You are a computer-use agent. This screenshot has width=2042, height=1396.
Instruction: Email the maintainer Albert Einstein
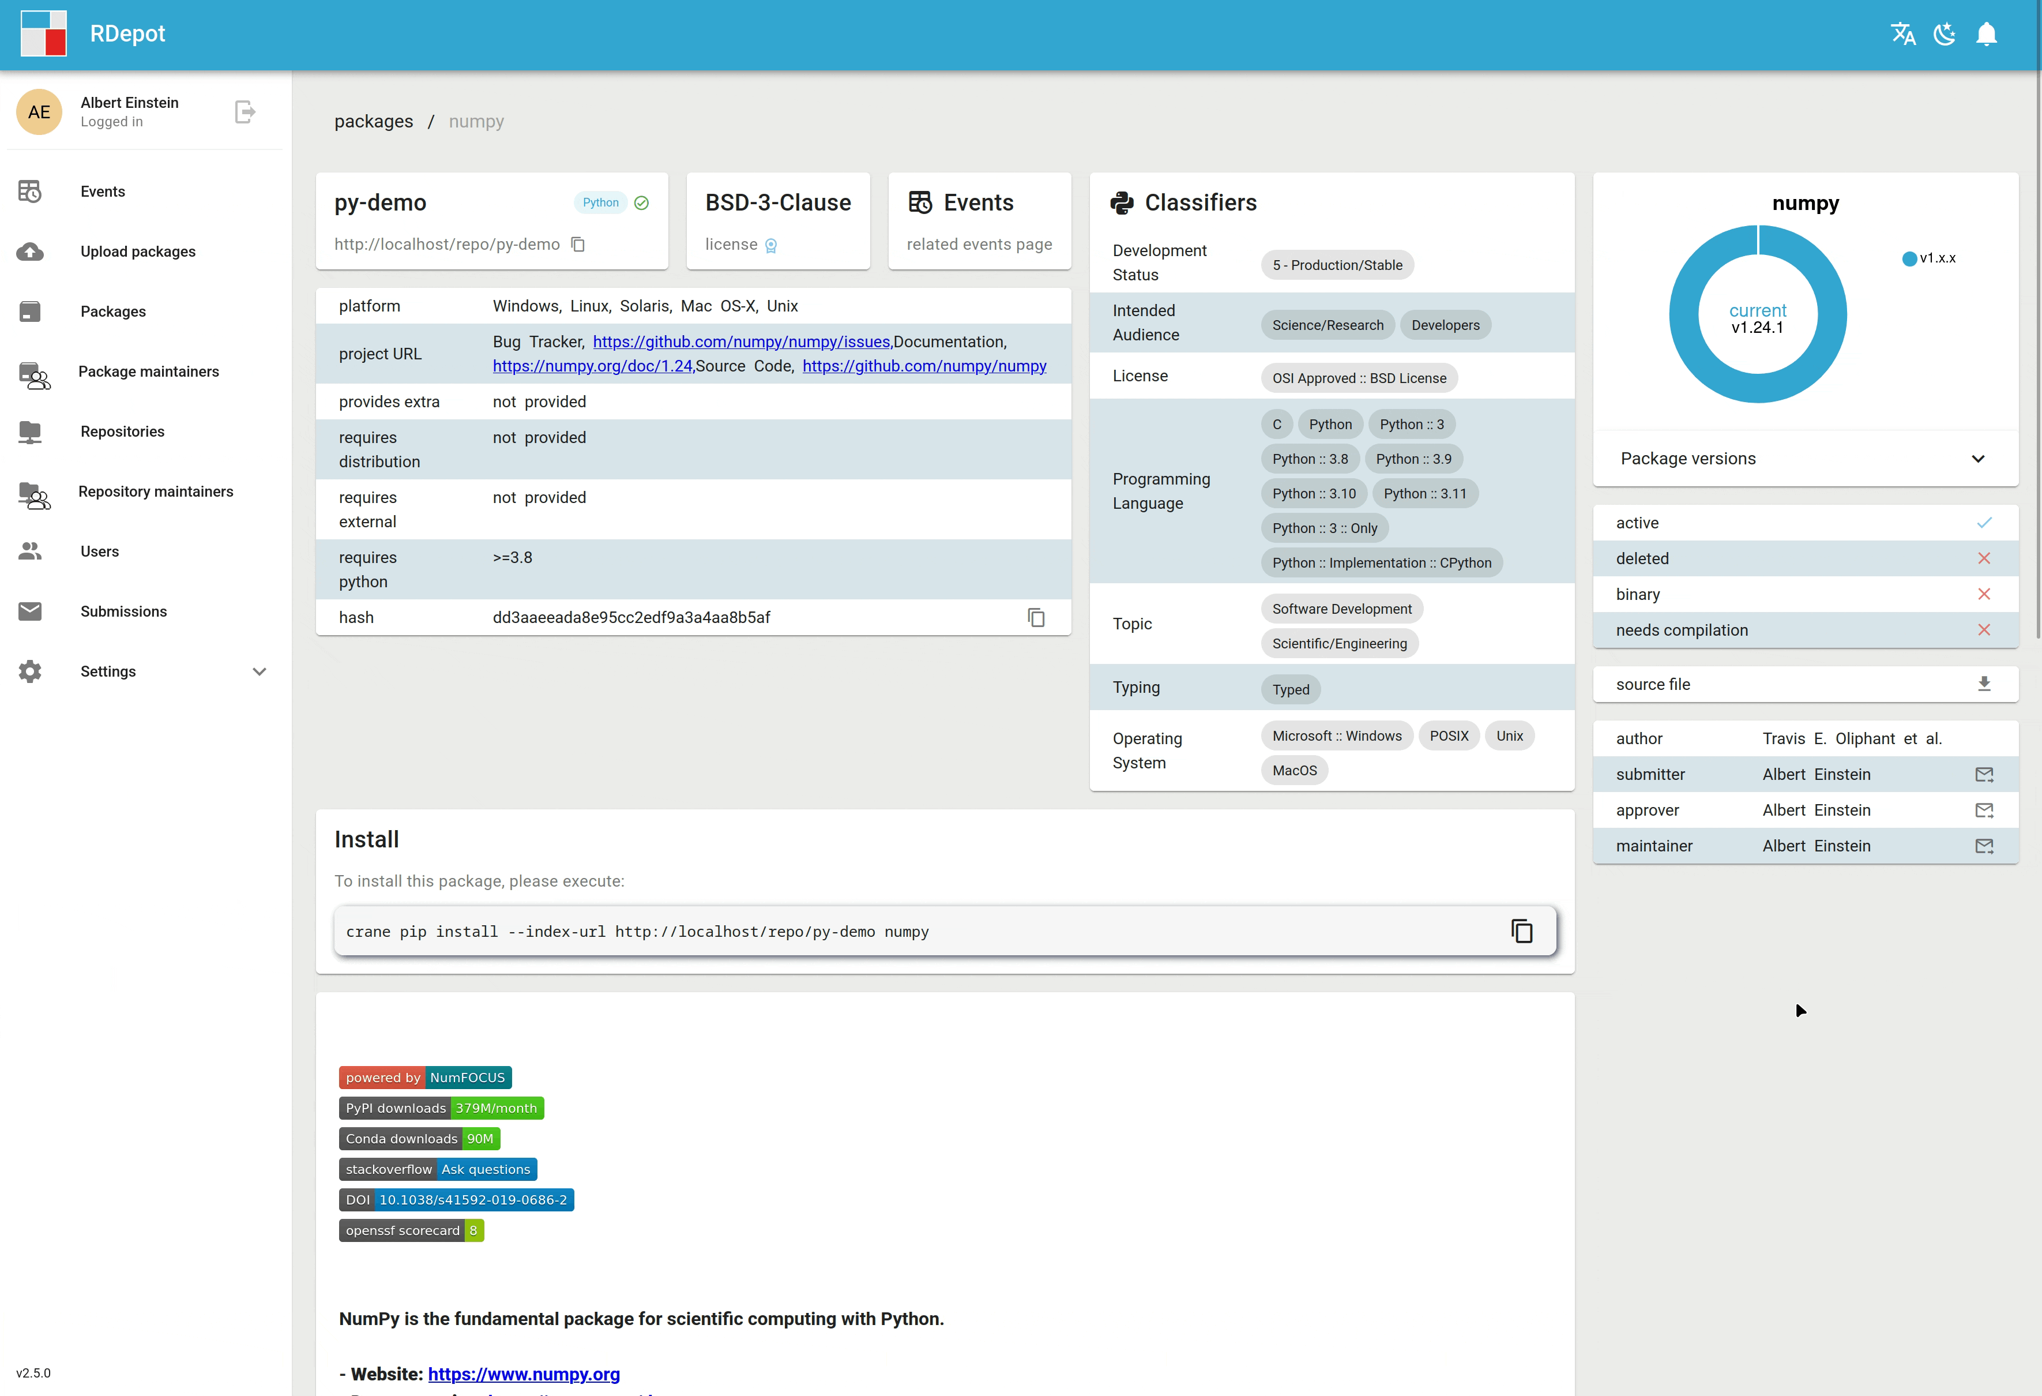click(1984, 847)
